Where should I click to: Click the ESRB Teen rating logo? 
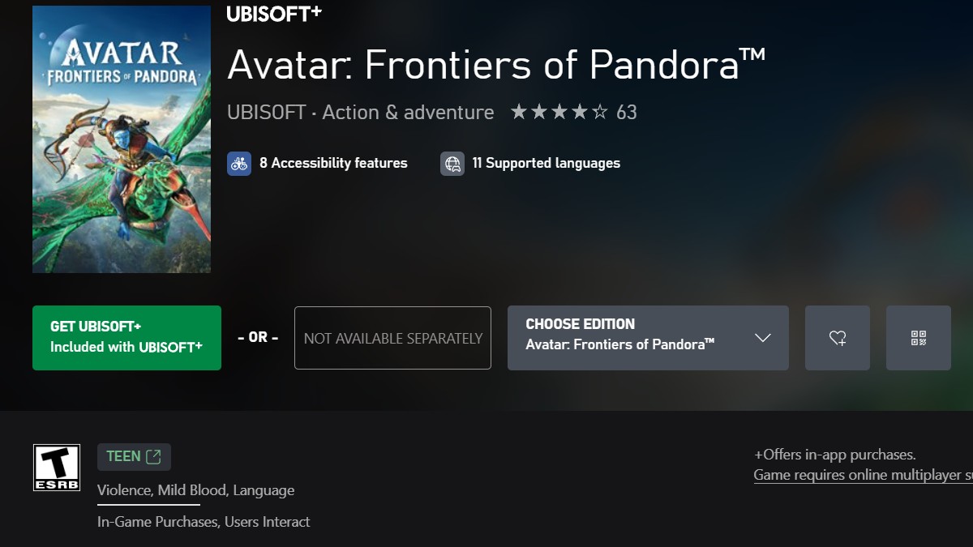pos(55,468)
